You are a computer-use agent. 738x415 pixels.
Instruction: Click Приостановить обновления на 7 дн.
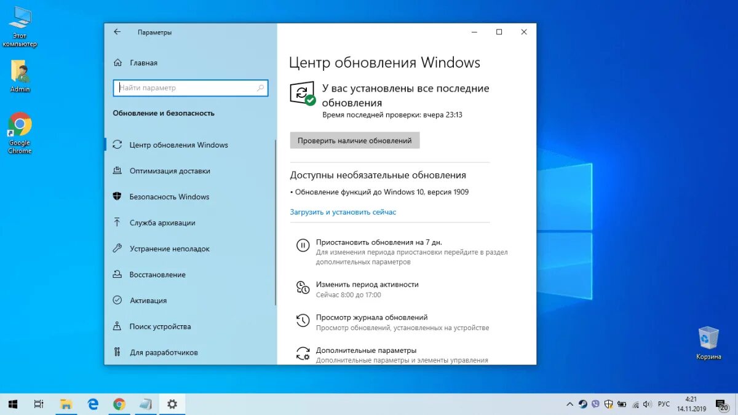click(379, 242)
